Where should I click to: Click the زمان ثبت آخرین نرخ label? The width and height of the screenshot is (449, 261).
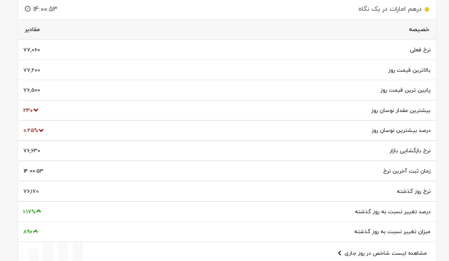[x=407, y=171]
